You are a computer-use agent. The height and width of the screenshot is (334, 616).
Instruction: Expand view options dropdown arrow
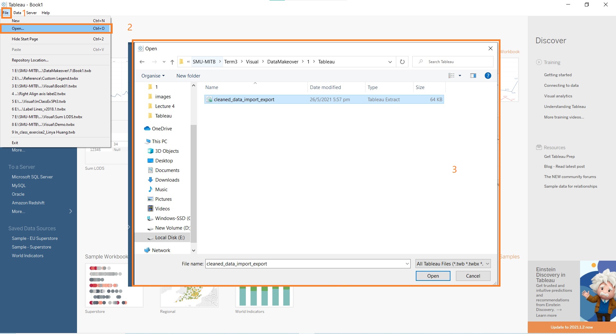click(x=460, y=76)
